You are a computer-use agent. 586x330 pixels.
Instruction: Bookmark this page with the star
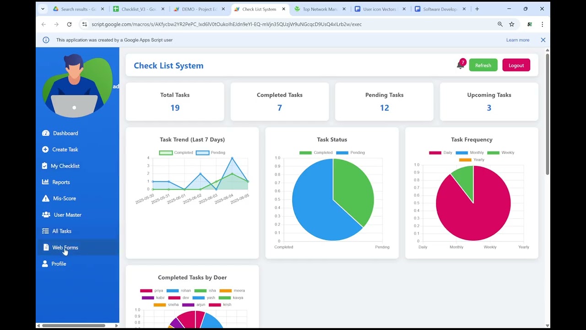[512, 24]
